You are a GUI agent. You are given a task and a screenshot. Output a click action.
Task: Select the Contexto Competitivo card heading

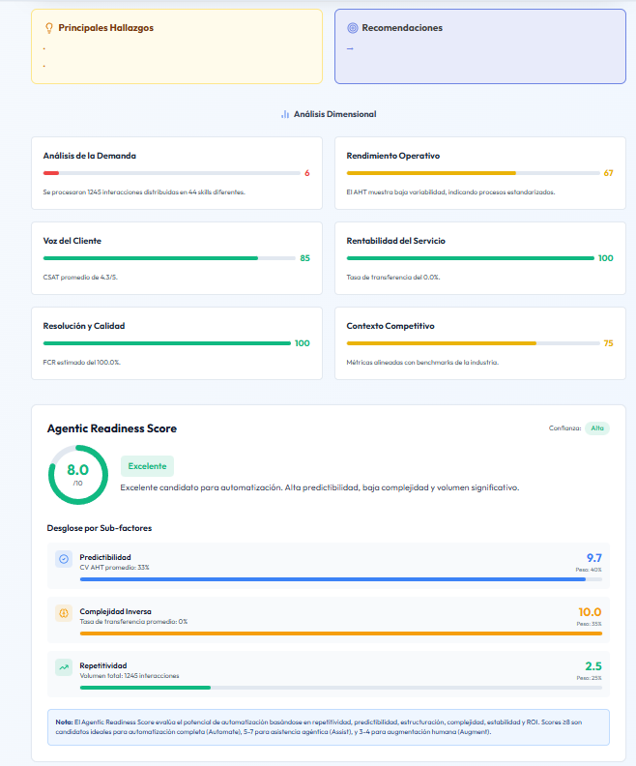pos(390,326)
